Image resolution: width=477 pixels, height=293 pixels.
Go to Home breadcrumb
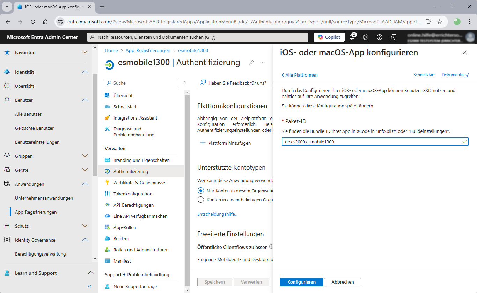click(x=111, y=50)
